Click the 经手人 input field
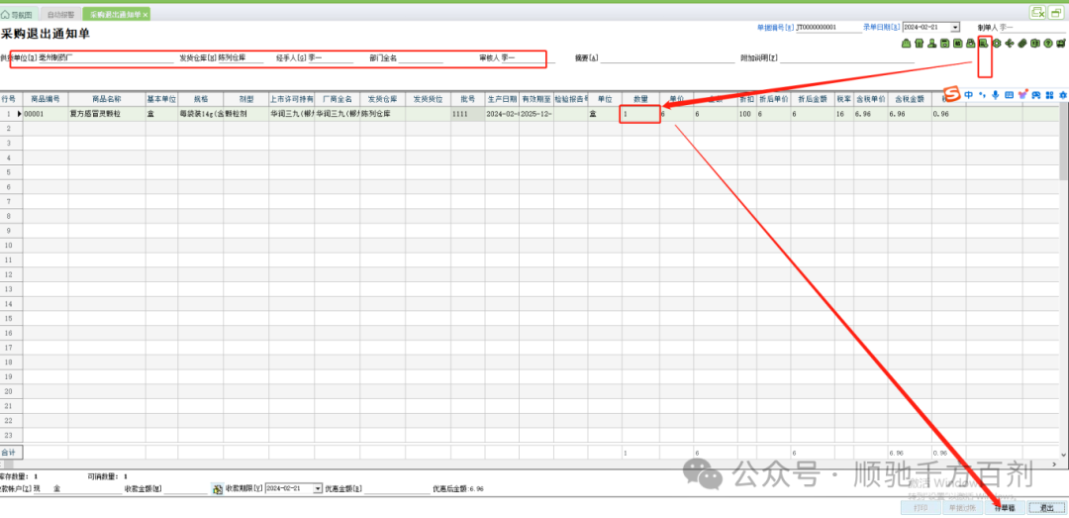Viewport: 1069px width, 518px height. pyautogui.click(x=331, y=58)
